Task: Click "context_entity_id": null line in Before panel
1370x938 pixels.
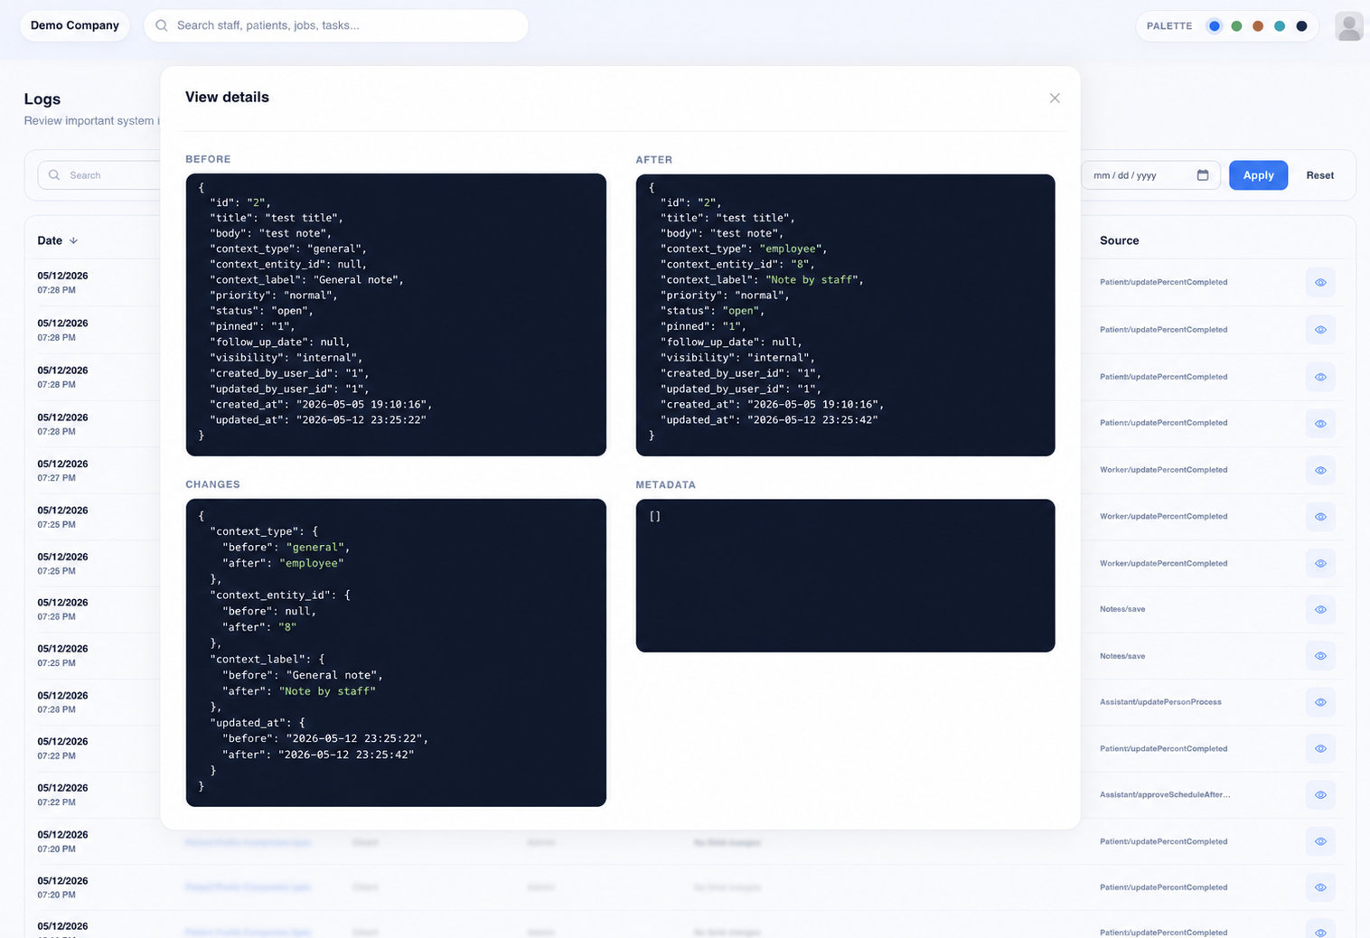Action: pos(288,265)
